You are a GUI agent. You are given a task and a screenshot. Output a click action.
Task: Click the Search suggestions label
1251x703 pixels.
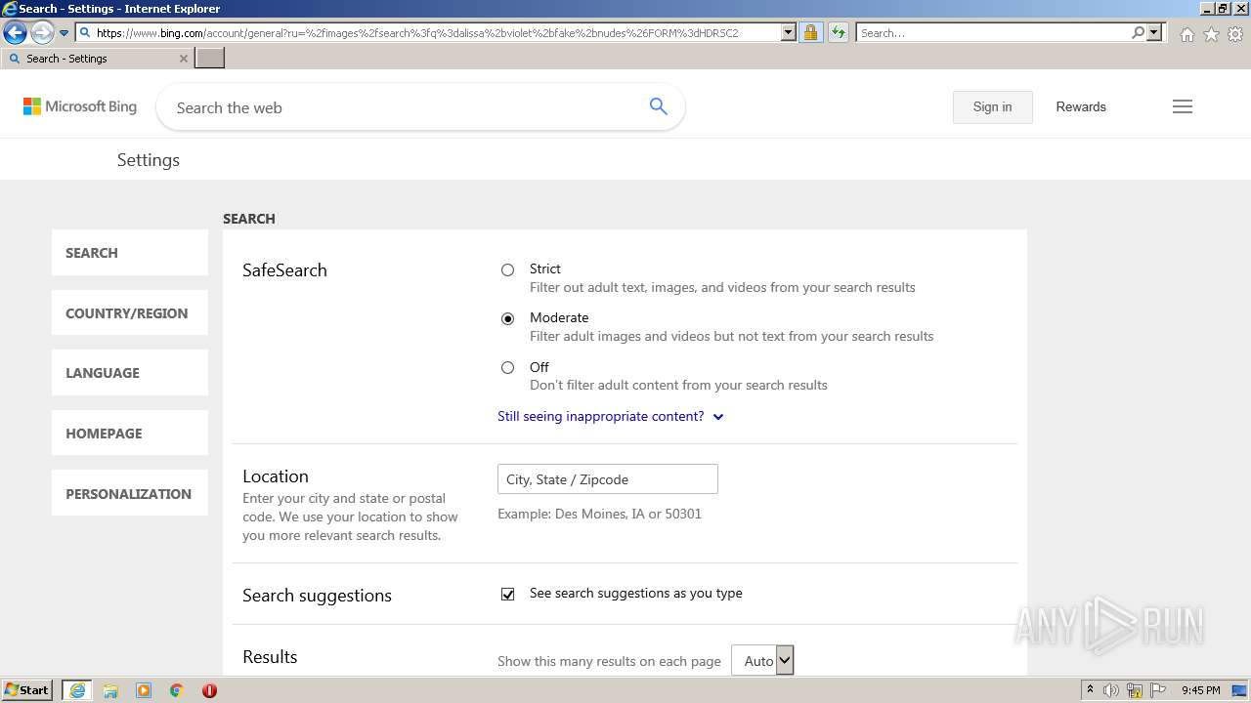pyautogui.click(x=317, y=596)
